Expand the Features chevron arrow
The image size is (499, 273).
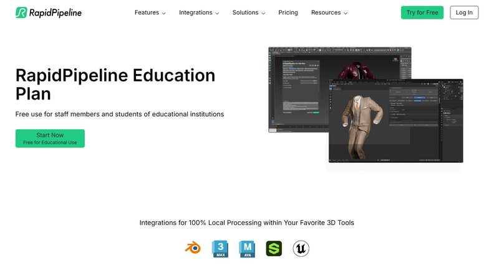(164, 13)
